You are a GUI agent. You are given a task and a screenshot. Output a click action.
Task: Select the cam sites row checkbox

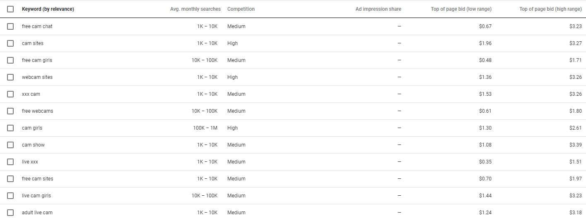[x=10, y=43]
